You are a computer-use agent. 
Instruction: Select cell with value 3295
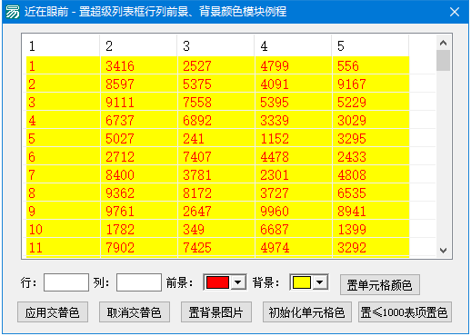coord(371,138)
